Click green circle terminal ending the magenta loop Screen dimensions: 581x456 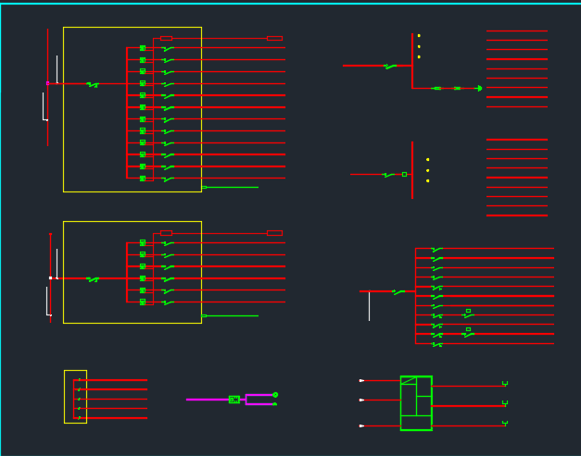click(x=275, y=395)
